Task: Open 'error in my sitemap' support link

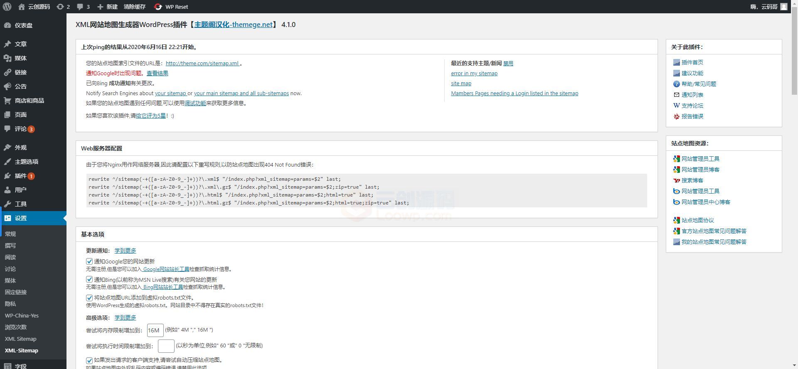Action: 474,74
